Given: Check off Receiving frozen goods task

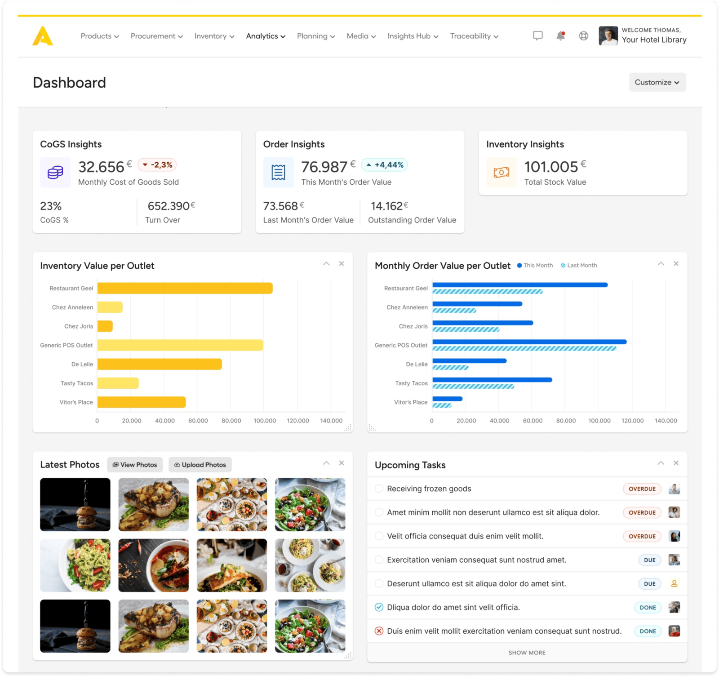Looking at the screenshot, I should pos(379,489).
